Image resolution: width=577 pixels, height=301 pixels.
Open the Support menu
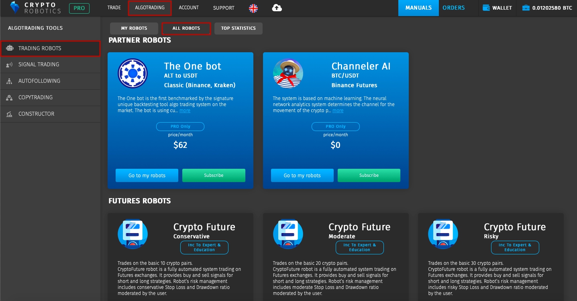[x=224, y=8]
